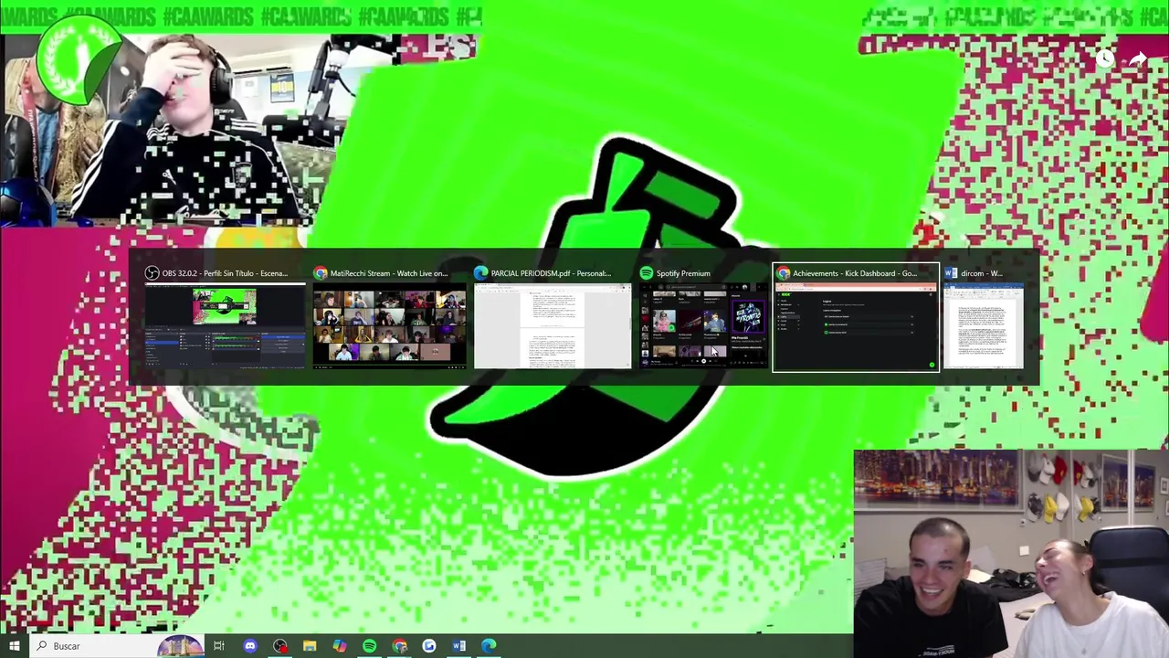Open Microsoft Edge from the taskbar

(x=489, y=646)
